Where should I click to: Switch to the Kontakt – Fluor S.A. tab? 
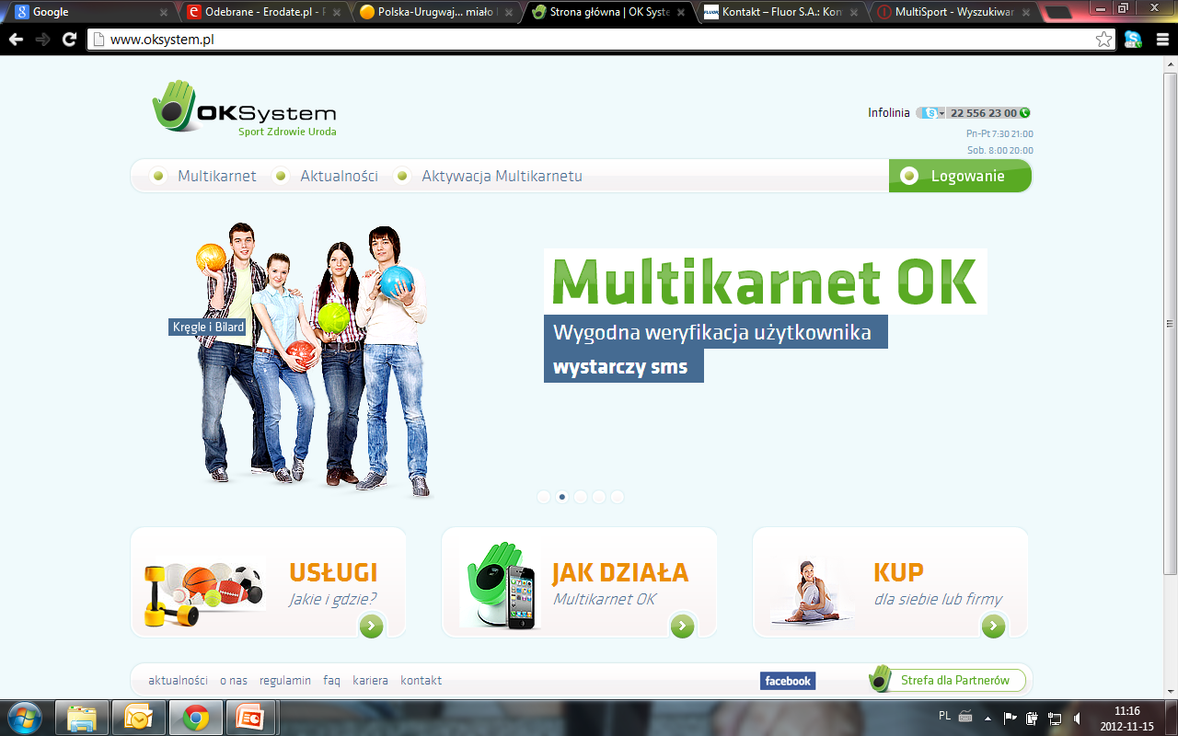tap(782, 12)
